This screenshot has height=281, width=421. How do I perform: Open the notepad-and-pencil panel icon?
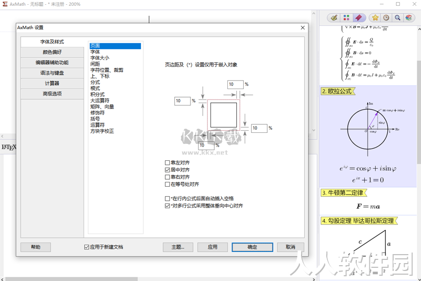tap(334, 18)
